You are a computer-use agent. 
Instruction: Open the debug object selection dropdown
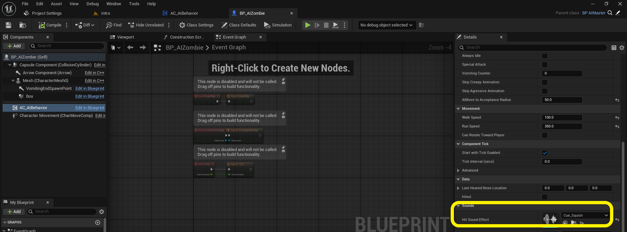pyautogui.click(x=386, y=25)
